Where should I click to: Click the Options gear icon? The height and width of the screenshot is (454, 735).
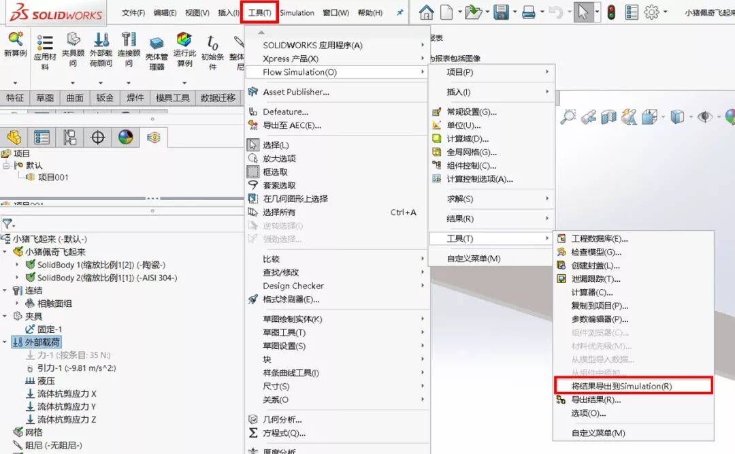pyautogui.click(x=651, y=12)
